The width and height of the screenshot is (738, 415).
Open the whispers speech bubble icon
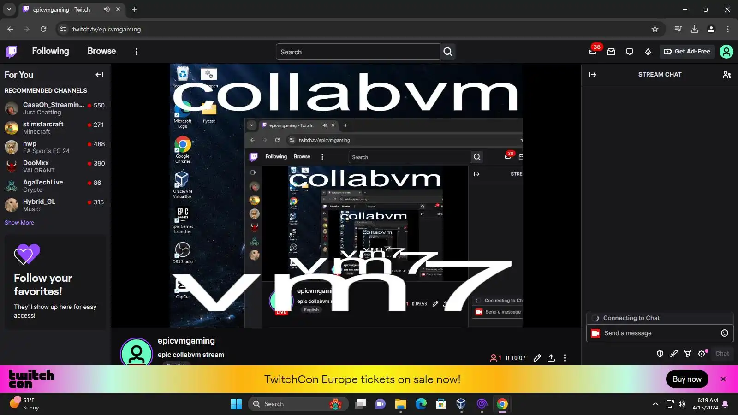click(x=630, y=52)
